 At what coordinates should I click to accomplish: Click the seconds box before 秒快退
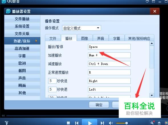click(x=52, y=89)
